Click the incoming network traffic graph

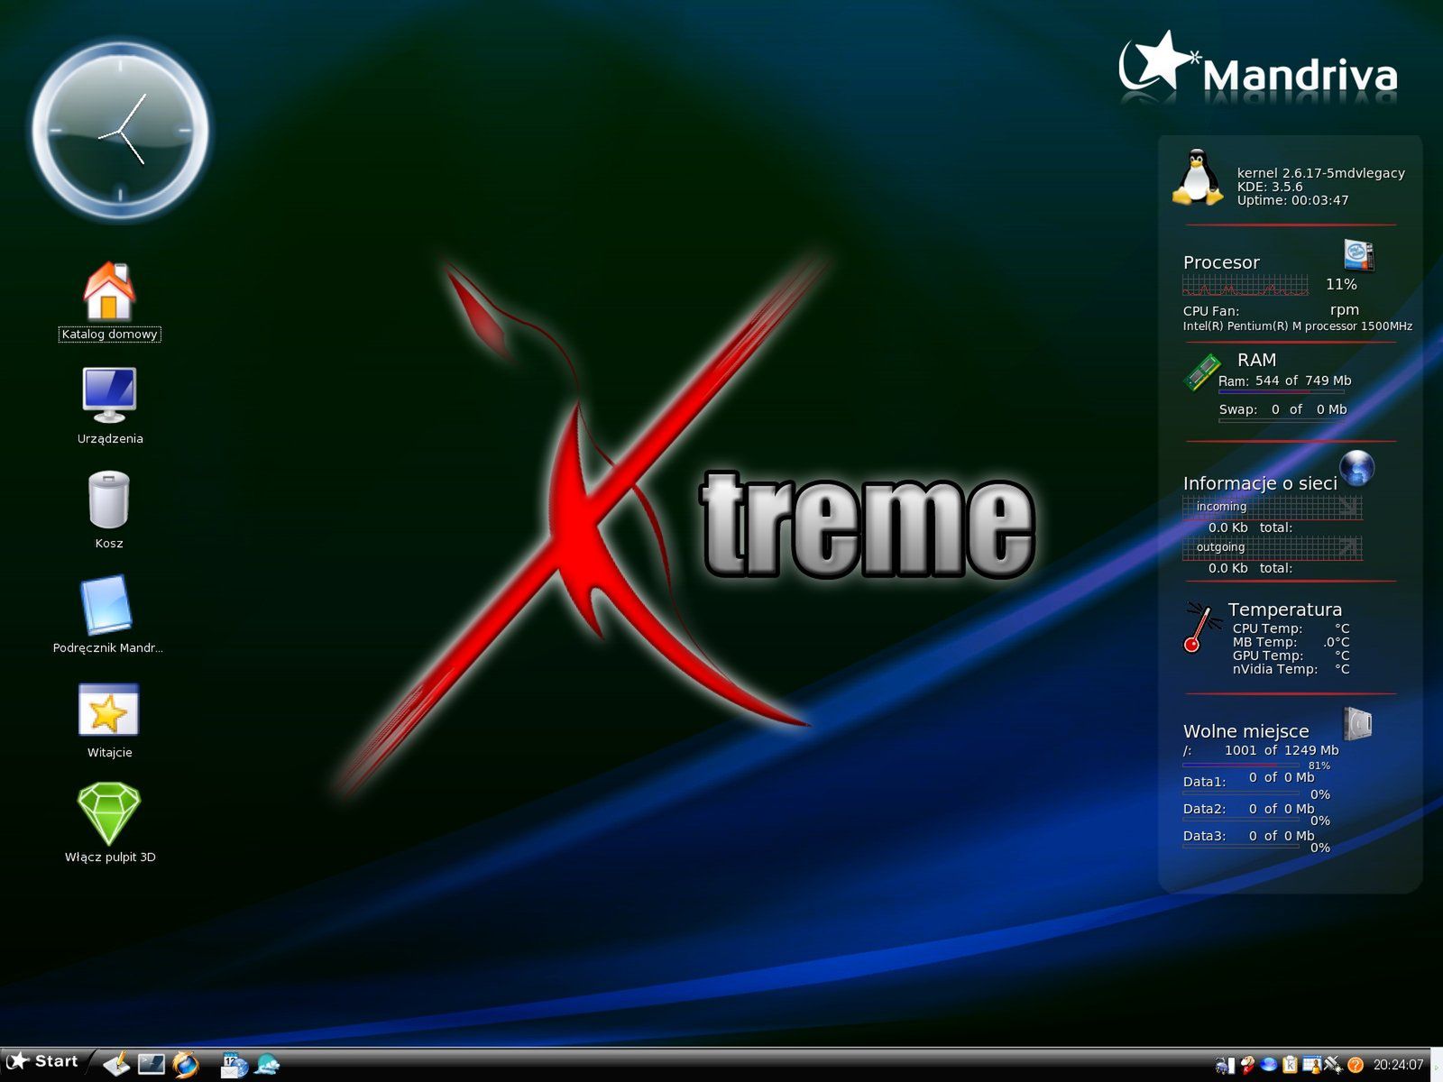coord(1272,507)
